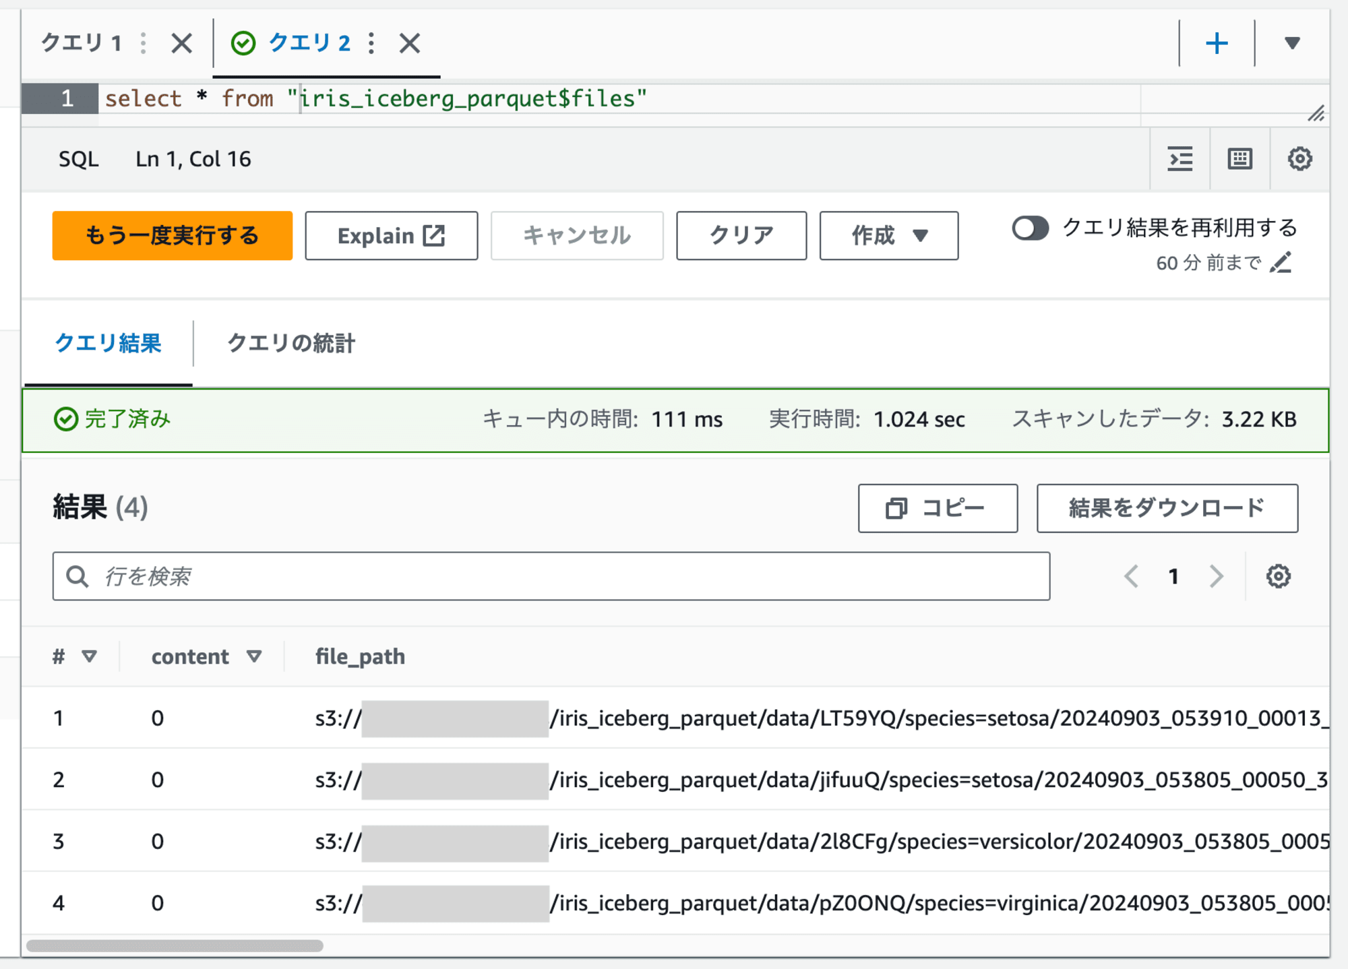Click the 完了済み status indicator
Screen dimensions: 1348x969
[112, 419]
